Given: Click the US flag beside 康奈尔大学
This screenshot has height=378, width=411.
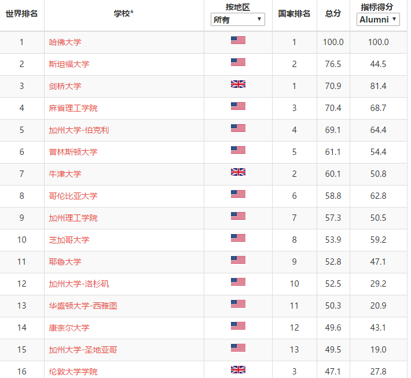Looking at the screenshot, I should click(238, 326).
